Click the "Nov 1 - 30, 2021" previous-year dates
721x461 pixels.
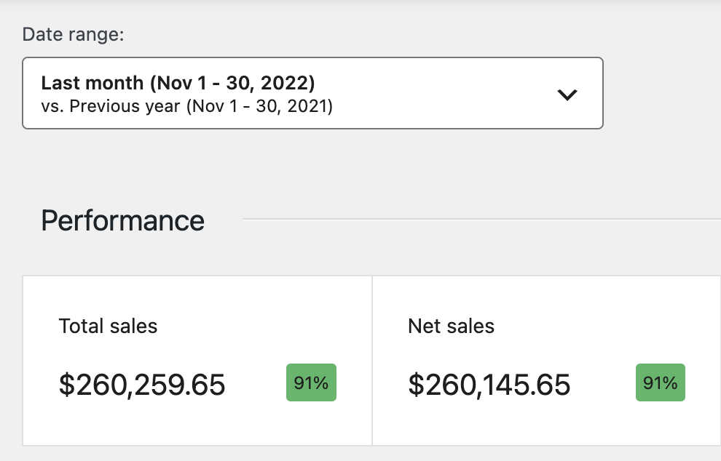(259, 106)
